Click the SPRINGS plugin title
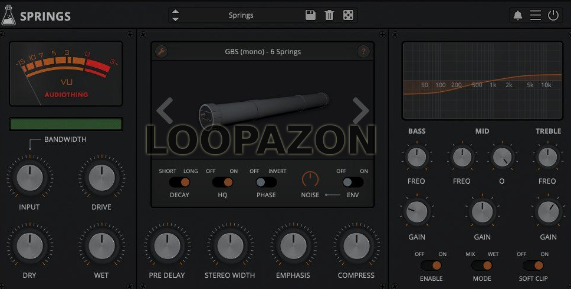Viewport: 571px width, 289px height. [45, 16]
